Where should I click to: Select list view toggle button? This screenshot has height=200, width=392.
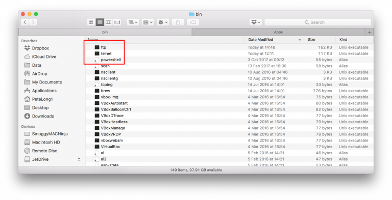100,22
